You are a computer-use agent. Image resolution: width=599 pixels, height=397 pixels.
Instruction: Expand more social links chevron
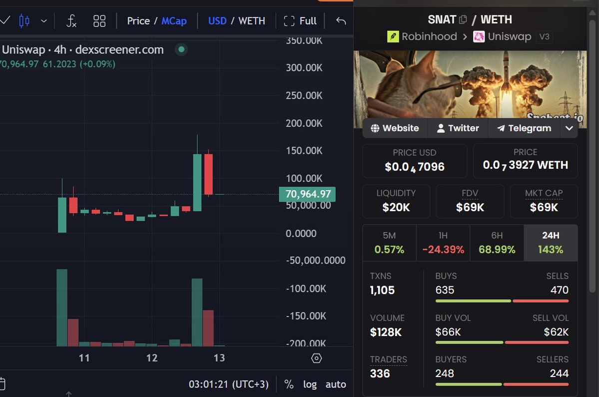(569, 128)
